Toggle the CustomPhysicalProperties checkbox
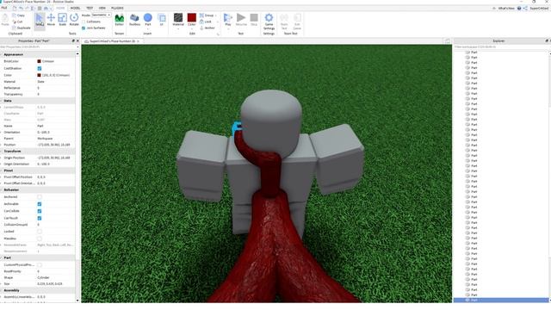Screen dimensions: 551x310 40,265
